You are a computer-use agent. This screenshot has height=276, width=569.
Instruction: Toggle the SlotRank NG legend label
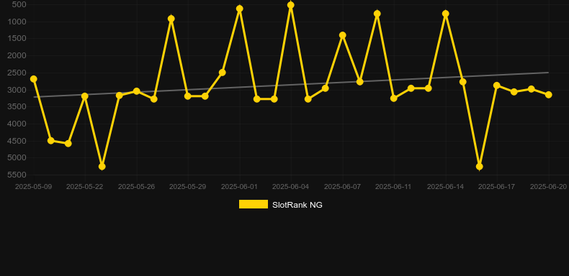click(x=297, y=205)
